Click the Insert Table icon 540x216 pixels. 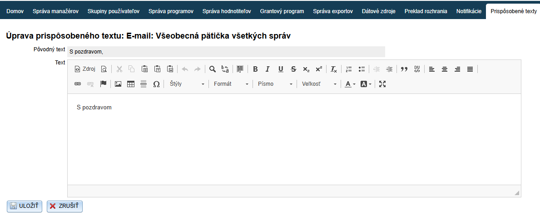(131, 84)
